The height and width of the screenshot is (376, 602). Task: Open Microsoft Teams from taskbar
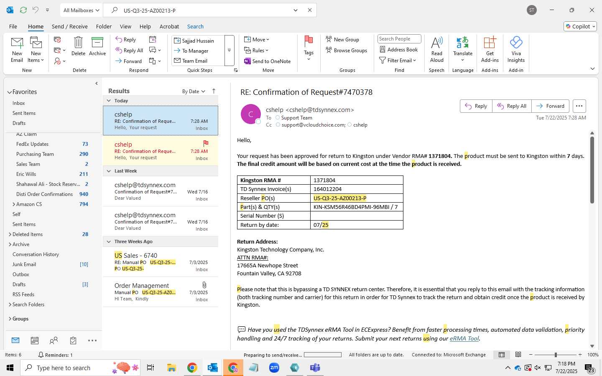(x=315, y=368)
